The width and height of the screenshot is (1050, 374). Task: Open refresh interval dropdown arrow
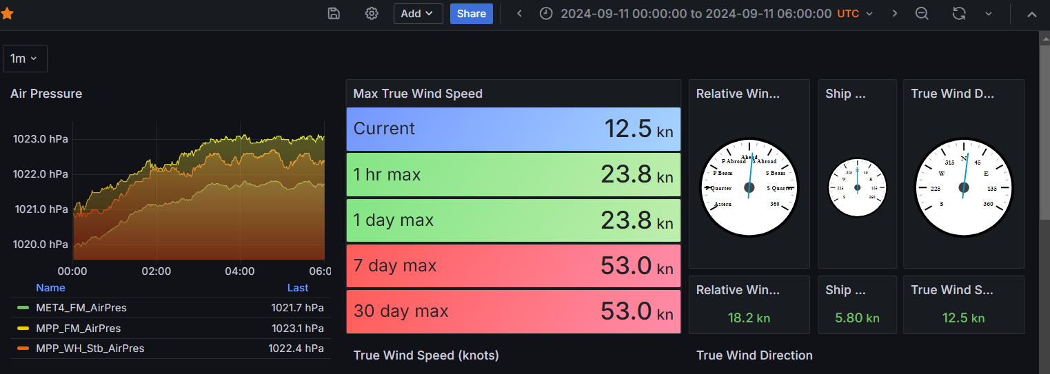pos(988,13)
